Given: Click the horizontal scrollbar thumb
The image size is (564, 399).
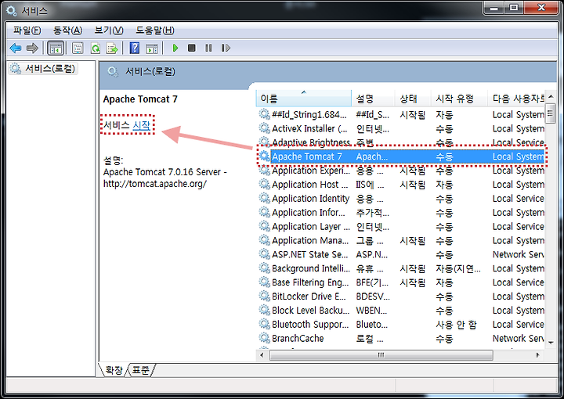Looking at the screenshot, I should [x=381, y=355].
